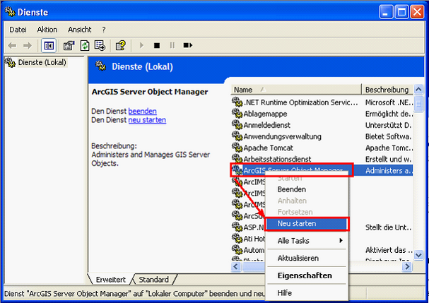The image size is (429, 303).
Task: Choose Beenden in context menu
Action: pos(307,189)
